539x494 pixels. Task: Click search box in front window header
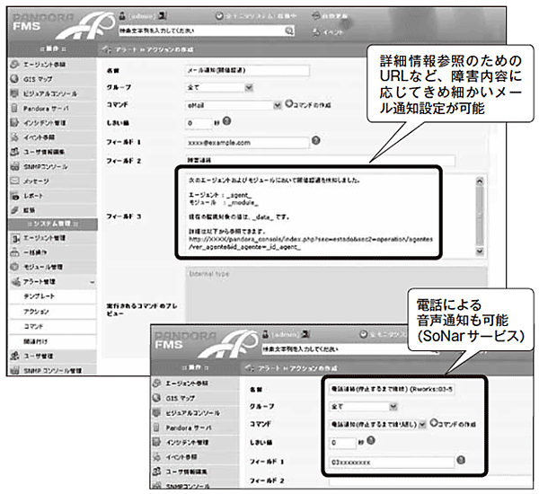[347, 349]
